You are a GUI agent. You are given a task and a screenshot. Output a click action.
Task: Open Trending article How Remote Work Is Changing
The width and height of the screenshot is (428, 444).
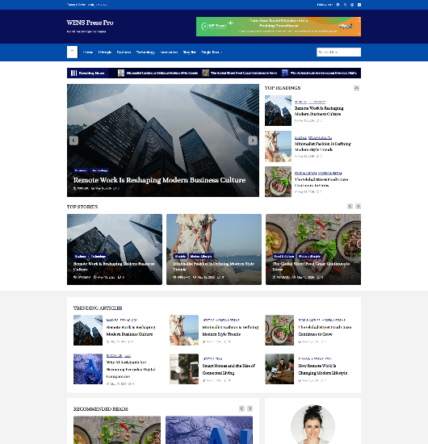[323, 369]
